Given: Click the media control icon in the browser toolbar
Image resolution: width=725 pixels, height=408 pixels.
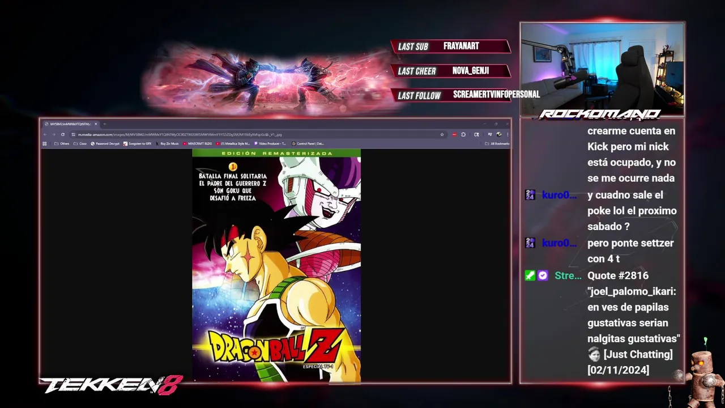Looking at the screenshot, I should click(x=490, y=134).
